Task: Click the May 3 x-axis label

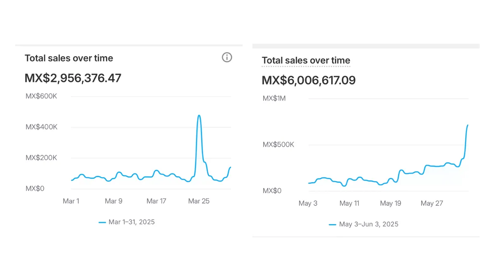Action: pos(308,203)
